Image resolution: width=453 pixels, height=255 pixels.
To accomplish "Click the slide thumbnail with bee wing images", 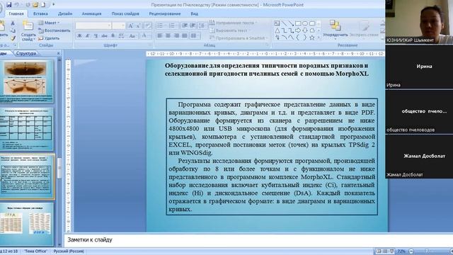I will 27,81.
